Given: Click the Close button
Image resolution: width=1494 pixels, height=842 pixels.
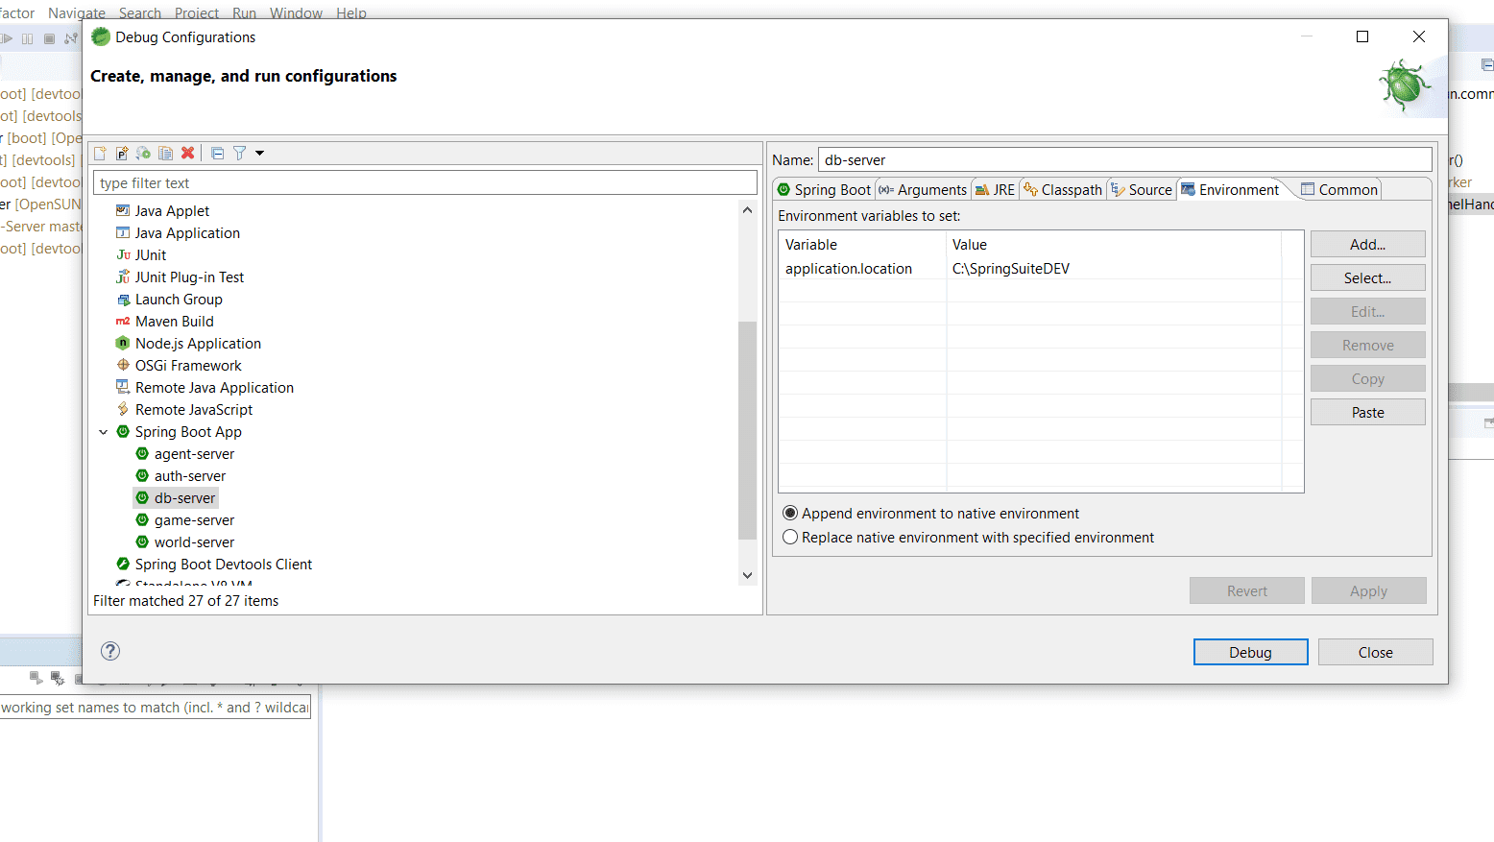Looking at the screenshot, I should click(1375, 653).
